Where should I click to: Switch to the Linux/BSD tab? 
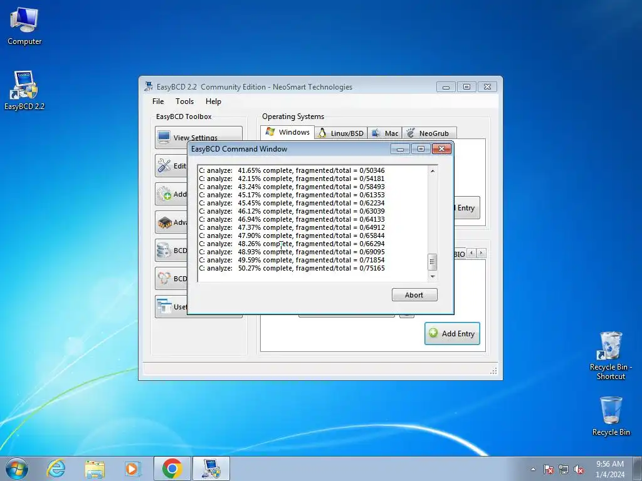click(340, 133)
